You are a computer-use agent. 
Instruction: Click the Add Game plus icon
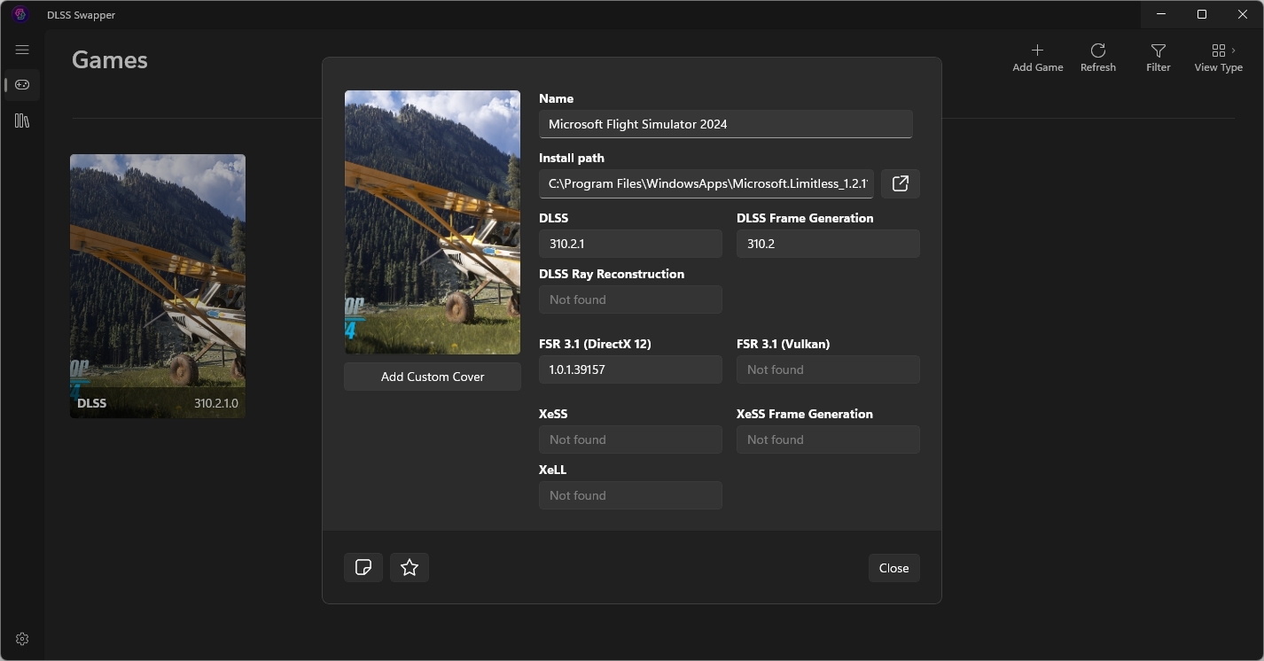(x=1037, y=58)
